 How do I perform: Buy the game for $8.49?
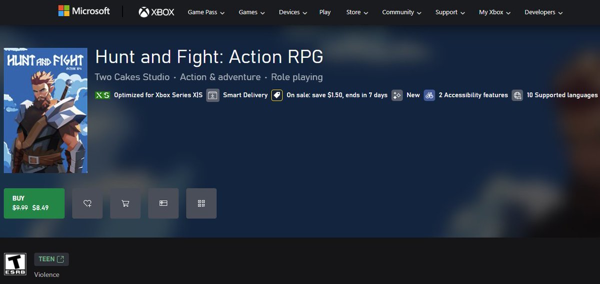34,203
